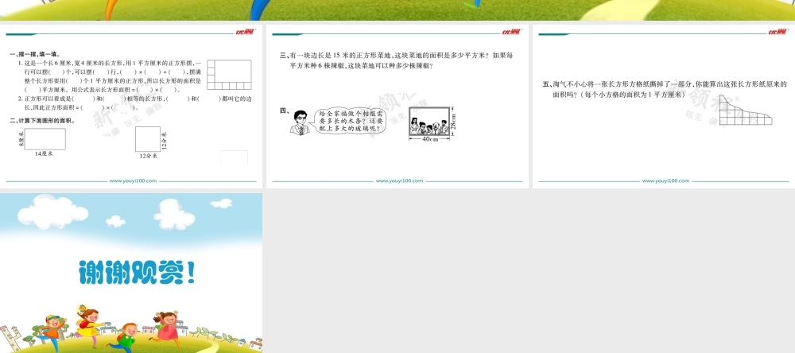
Task: Select the 谢谢观赏 thank-you slide title
Action: 135,272
